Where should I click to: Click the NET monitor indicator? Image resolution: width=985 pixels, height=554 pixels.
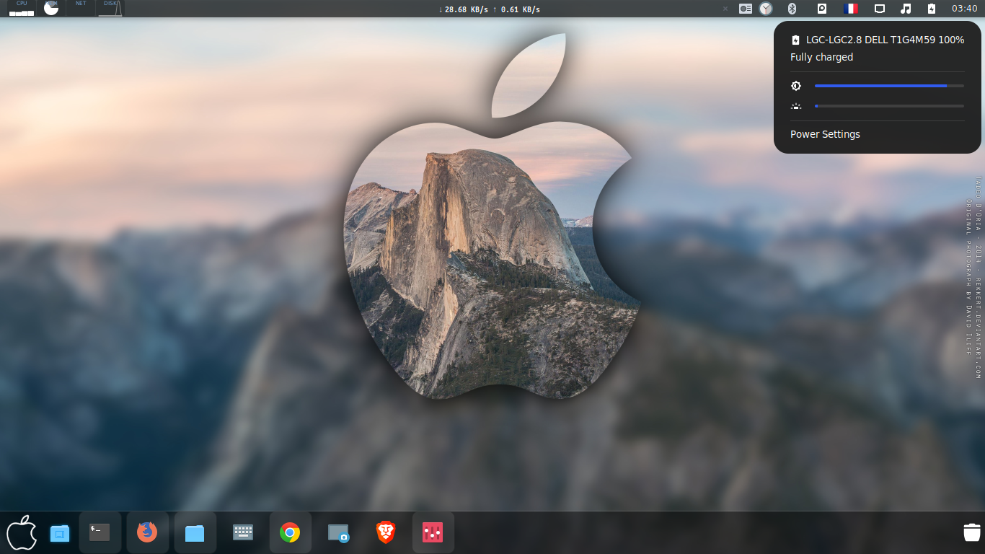tap(81, 8)
